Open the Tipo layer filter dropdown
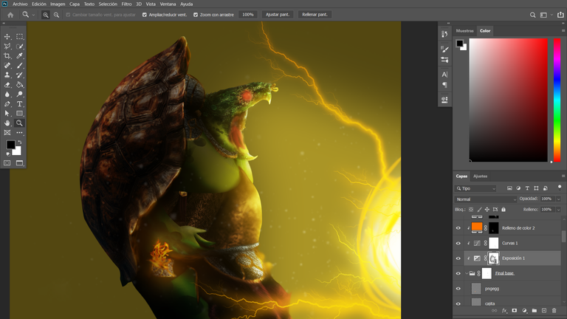This screenshot has width=567, height=319. point(475,188)
